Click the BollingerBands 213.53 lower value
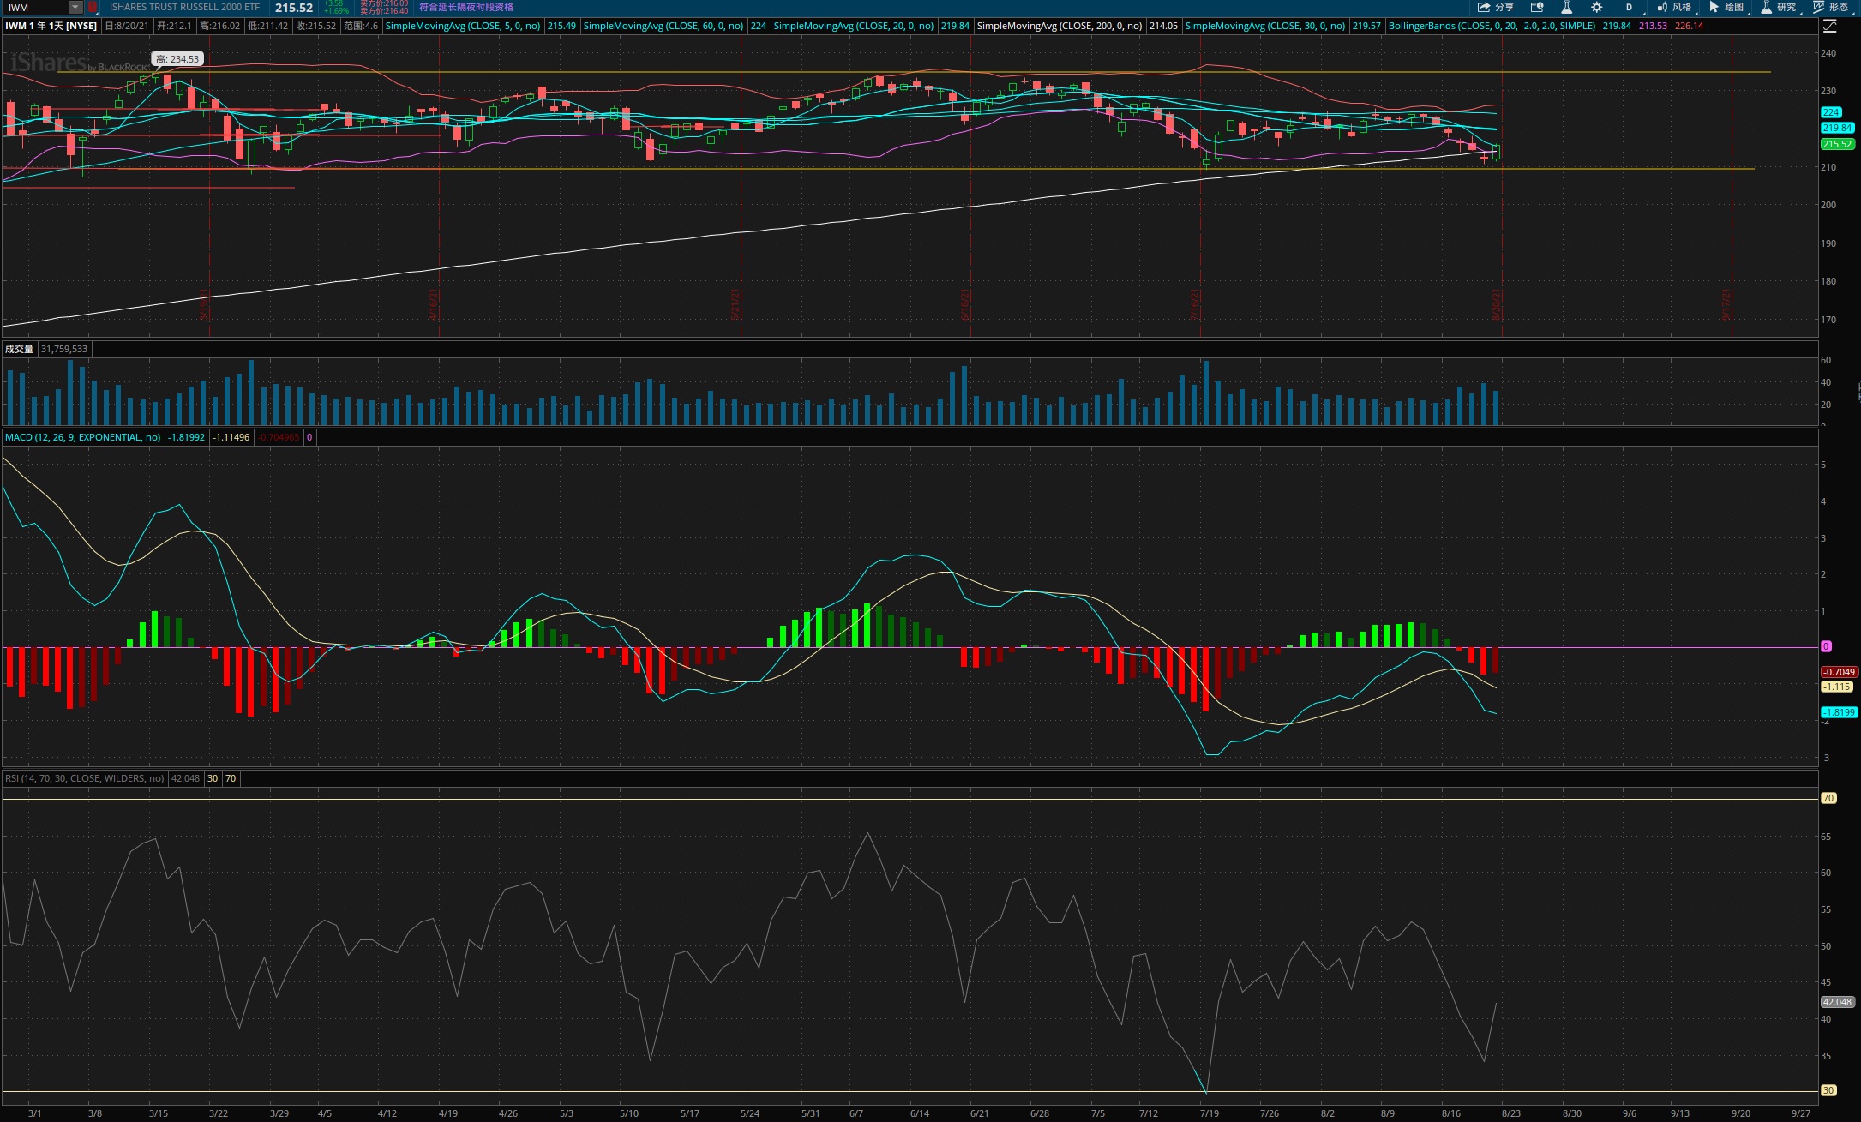Screen dimensions: 1861x1122 coord(1653,26)
